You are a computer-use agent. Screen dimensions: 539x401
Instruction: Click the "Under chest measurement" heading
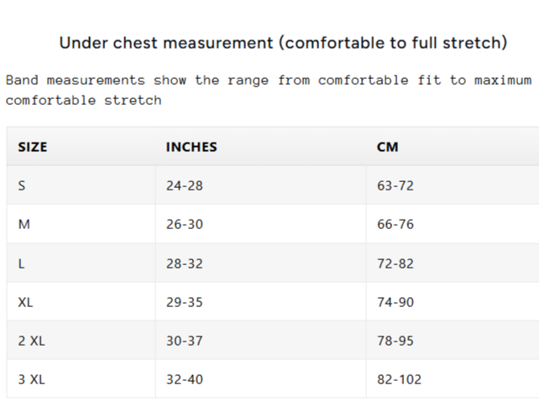(283, 43)
